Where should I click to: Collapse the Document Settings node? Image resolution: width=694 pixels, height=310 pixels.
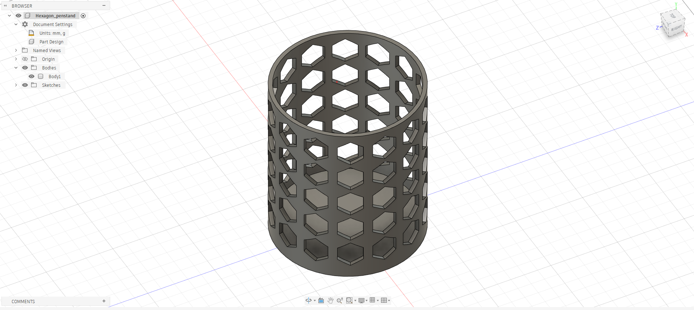[x=16, y=24]
